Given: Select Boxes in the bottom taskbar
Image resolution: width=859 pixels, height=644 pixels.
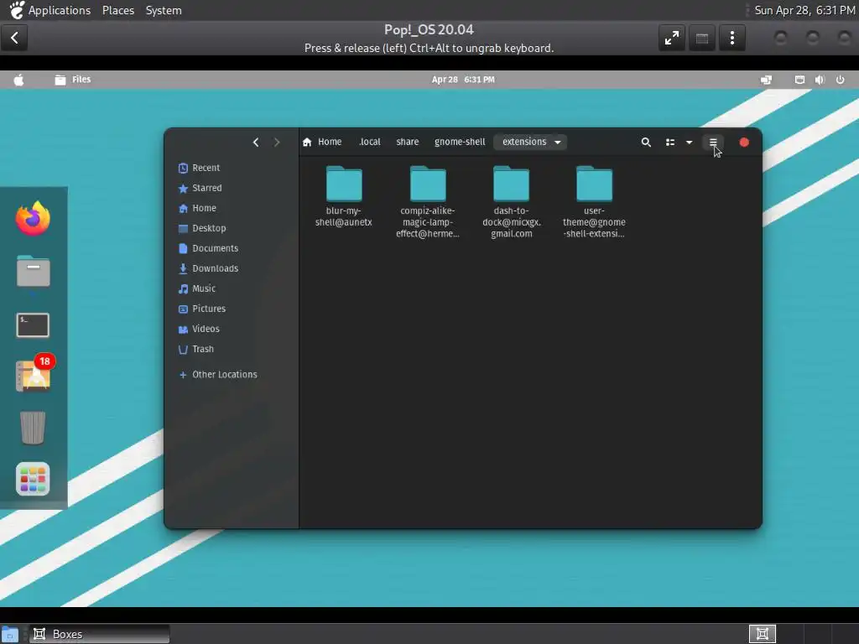Looking at the screenshot, I should 100,634.
